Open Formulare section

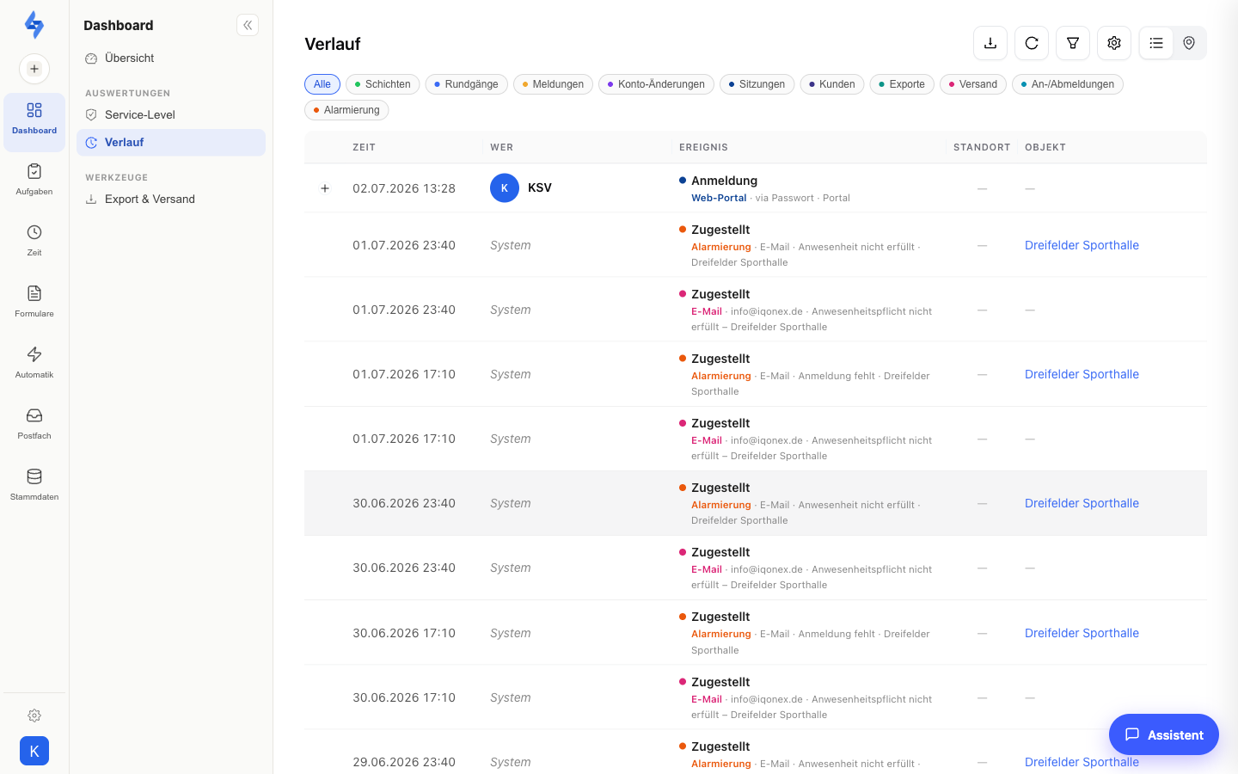(x=34, y=302)
